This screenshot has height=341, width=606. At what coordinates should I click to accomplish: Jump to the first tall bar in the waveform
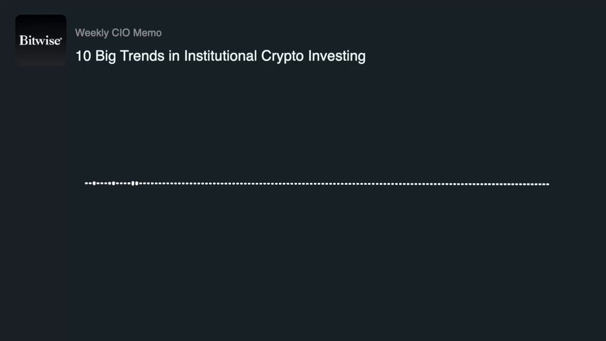(94, 183)
